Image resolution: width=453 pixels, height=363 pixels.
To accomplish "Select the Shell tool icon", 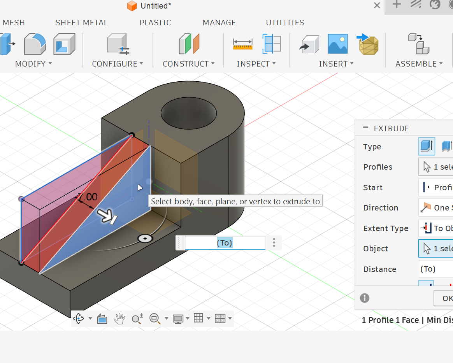I will tap(65, 44).
